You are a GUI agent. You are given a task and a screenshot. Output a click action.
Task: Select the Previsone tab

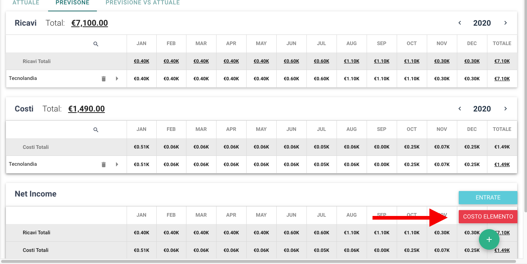(x=72, y=3)
